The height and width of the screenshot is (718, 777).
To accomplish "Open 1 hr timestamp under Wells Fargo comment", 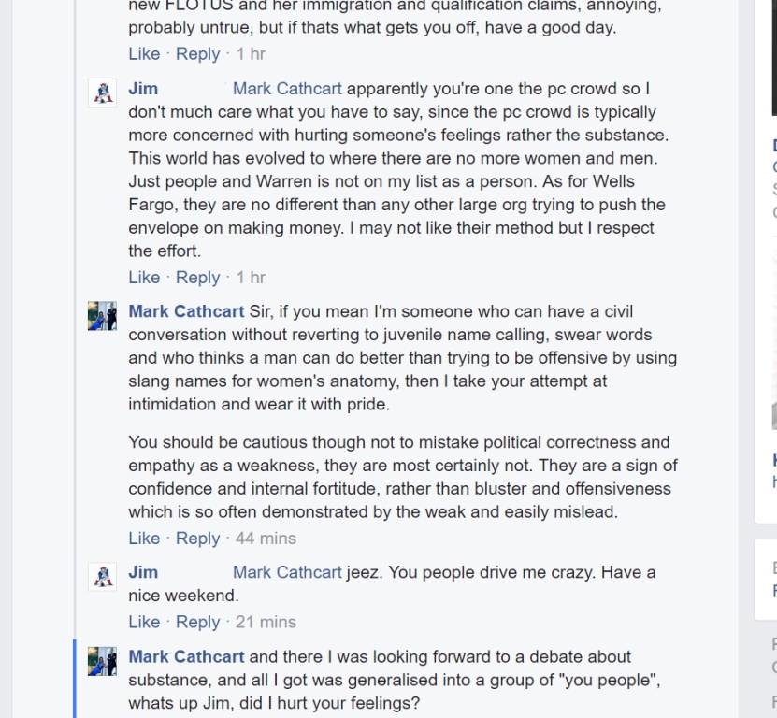I will click(x=251, y=277).
